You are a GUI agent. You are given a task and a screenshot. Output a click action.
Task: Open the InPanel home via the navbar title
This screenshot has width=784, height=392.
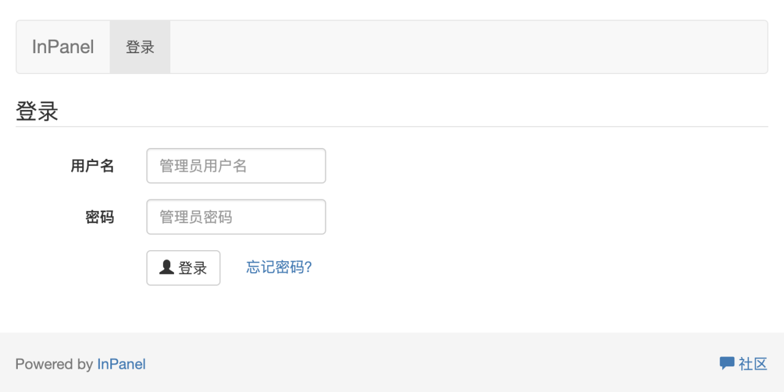(x=62, y=46)
